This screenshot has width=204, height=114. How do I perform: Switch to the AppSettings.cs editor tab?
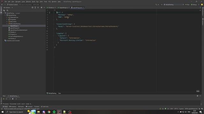coord(64,8)
